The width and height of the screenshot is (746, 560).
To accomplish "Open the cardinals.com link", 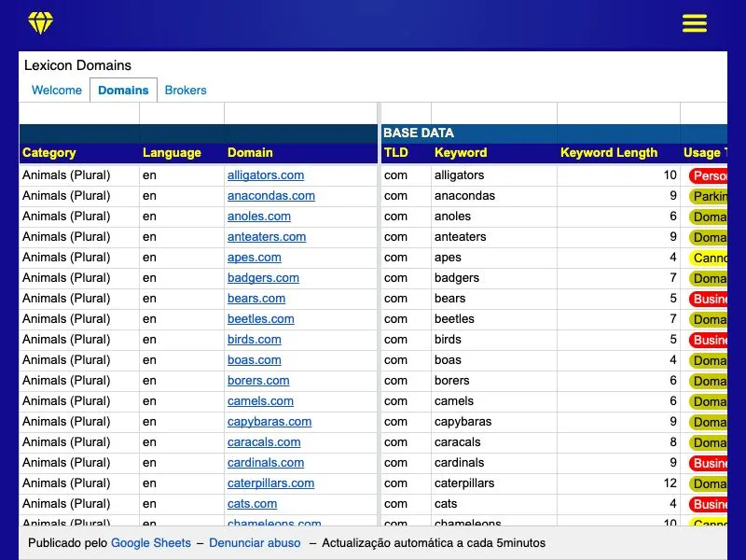I will coord(266,462).
